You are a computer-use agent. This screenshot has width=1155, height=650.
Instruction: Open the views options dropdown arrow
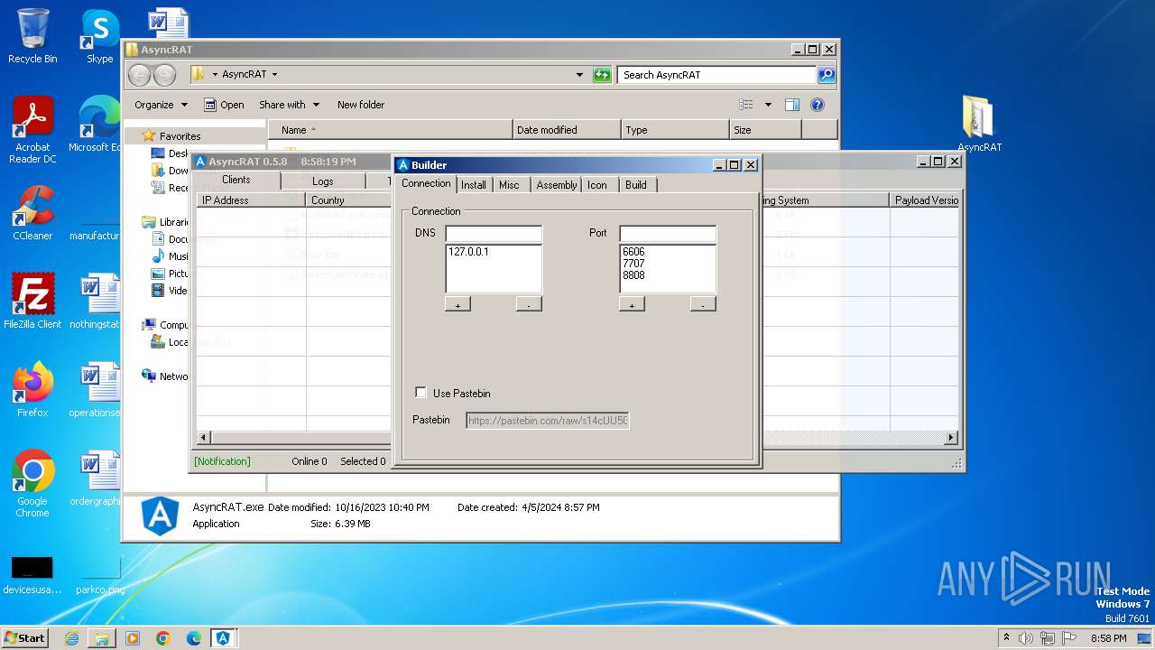(x=768, y=105)
